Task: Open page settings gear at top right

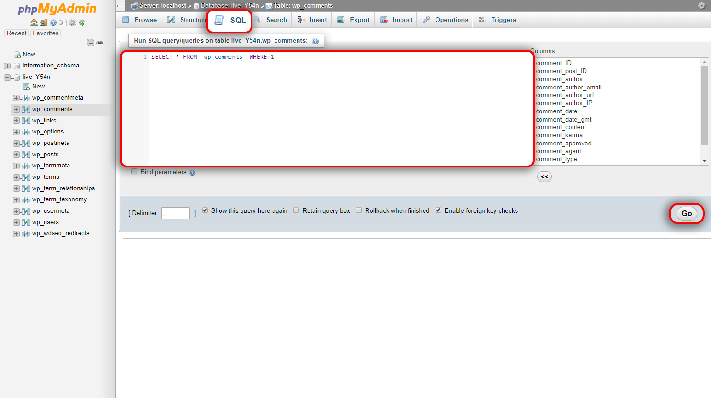Action: [701, 6]
